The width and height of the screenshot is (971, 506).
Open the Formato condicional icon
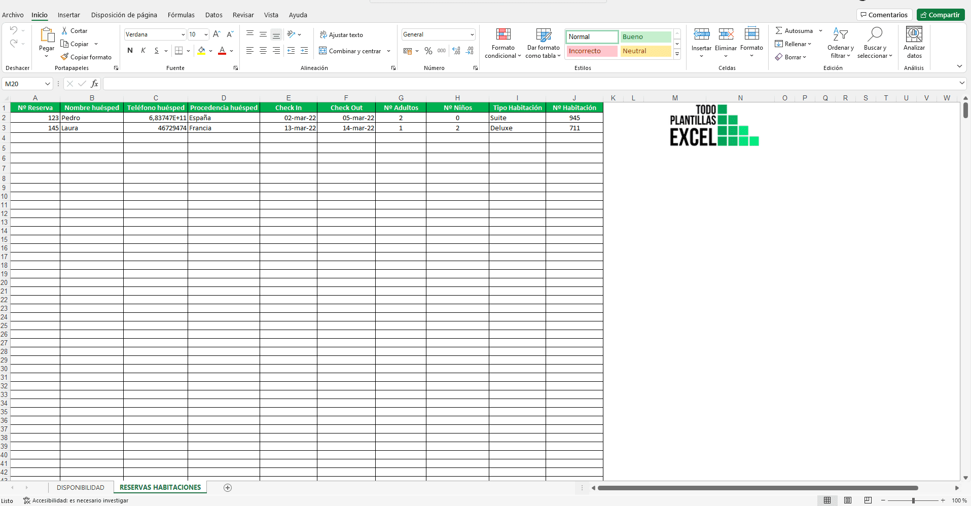[503, 34]
